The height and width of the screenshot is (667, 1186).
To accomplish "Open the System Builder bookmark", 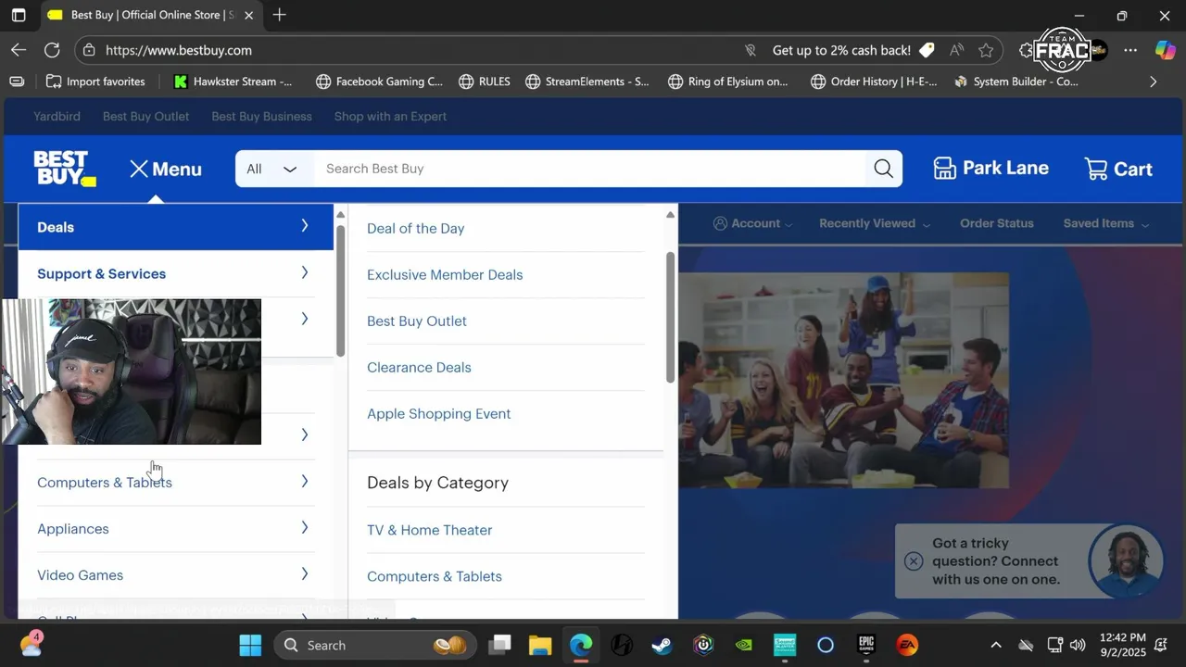I will 1016,82.
